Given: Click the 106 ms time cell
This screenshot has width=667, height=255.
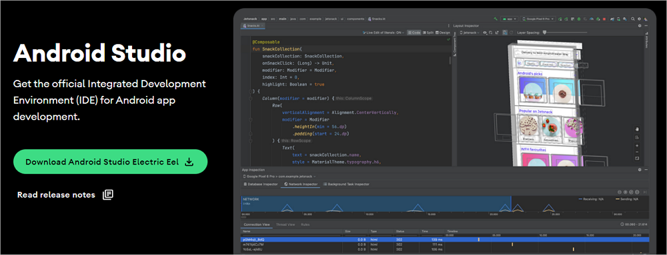Looking at the screenshot, I should pos(436,250).
